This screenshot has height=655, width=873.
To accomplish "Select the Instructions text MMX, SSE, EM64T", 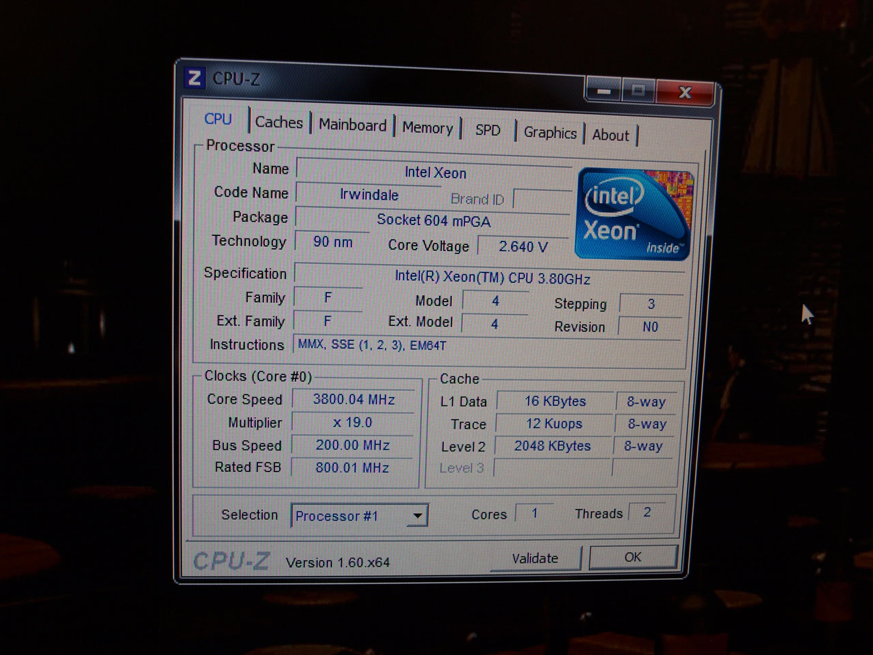I will [x=372, y=345].
